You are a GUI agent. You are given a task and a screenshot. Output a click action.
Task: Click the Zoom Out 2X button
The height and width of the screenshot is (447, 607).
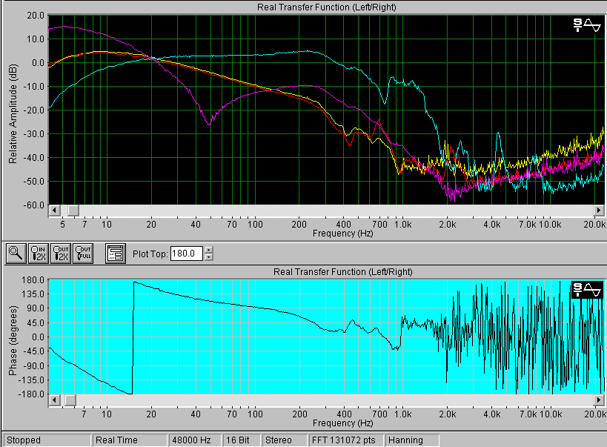[61, 254]
